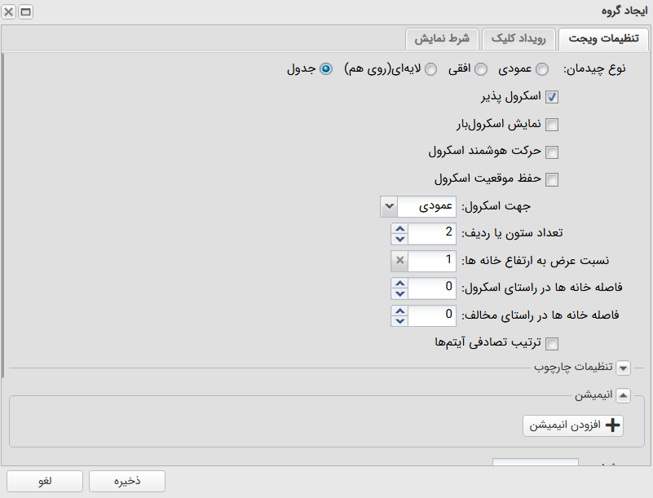Viewport: 653px width, 498px height.
Task: Click the ذخیره save button
Action: pos(127,482)
